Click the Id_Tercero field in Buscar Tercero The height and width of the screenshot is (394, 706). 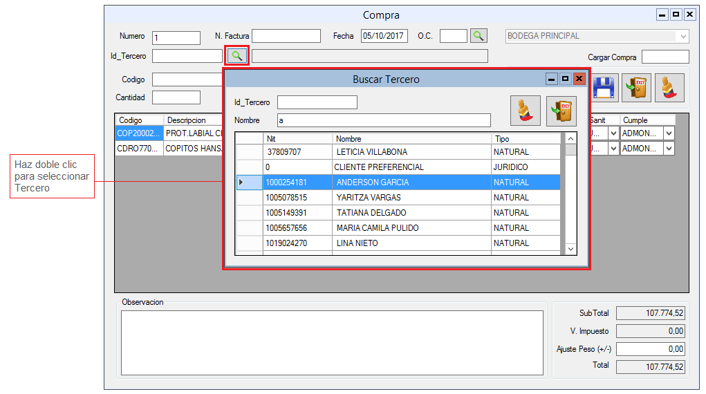pos(317,102)
